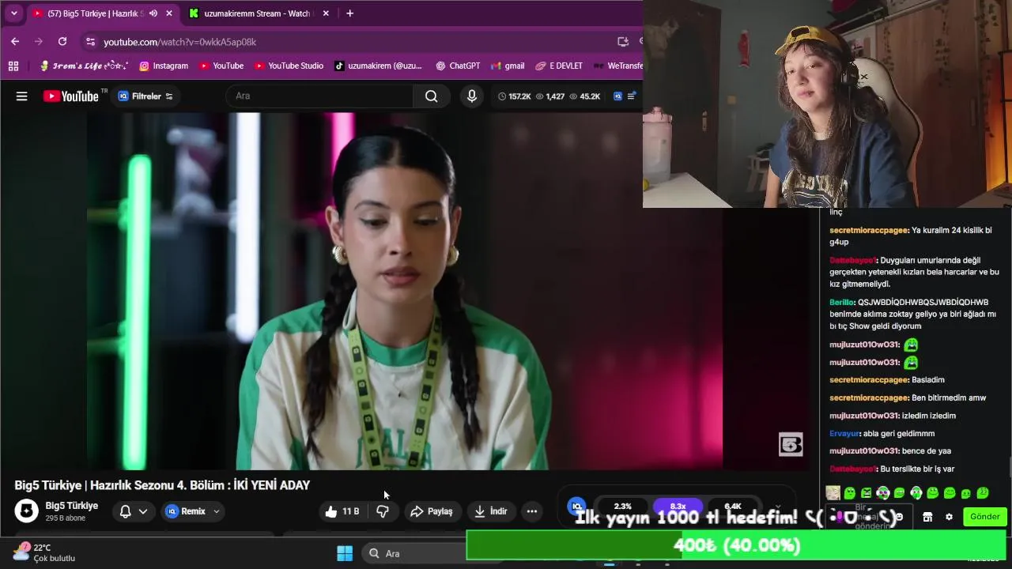Open a new browser tab
This screenshot has width=1012, height=569.
(x=349, y=13)
